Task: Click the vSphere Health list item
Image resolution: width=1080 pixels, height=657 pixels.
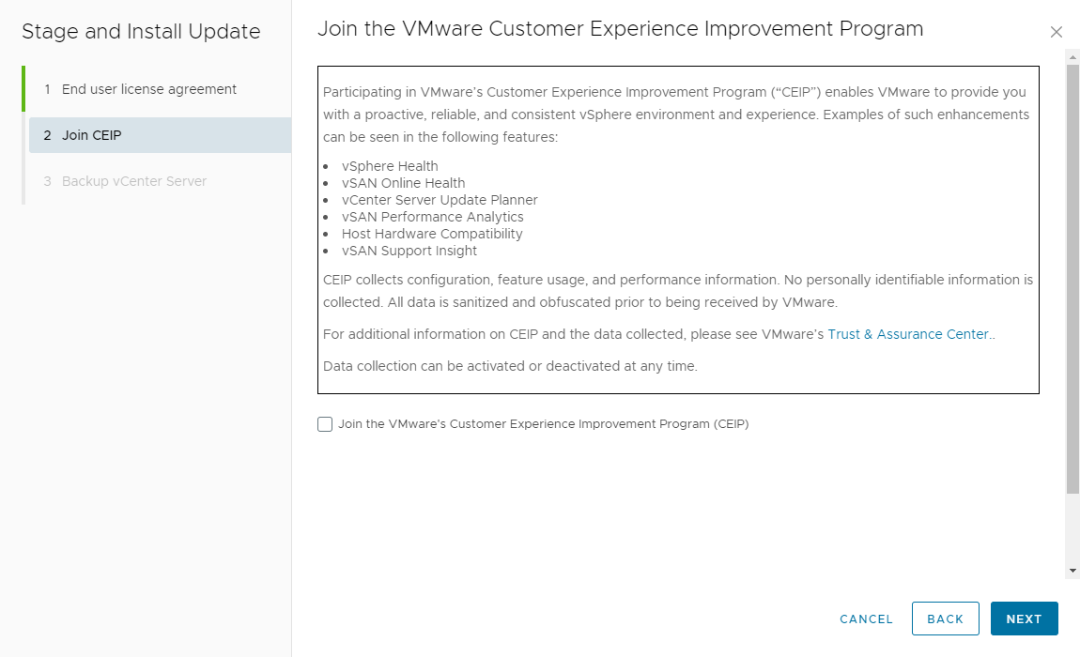Action: coord(390,166)
